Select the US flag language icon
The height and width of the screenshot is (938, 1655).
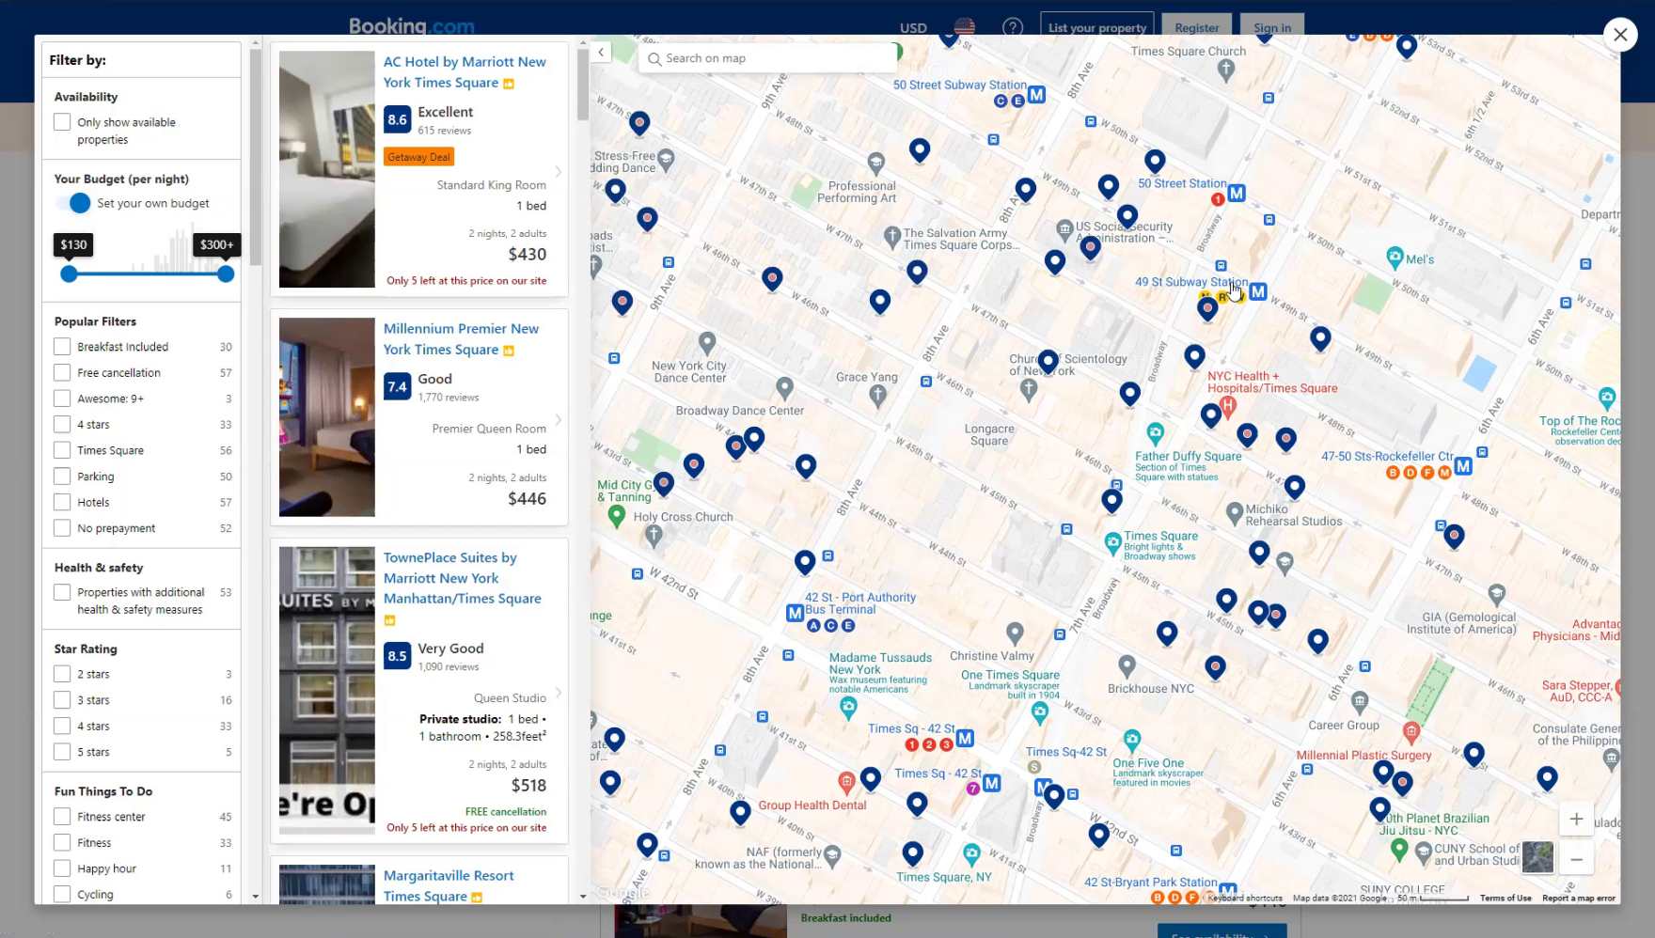(964, 27)
